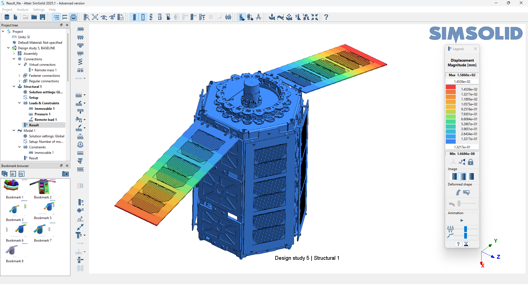Viewport: 528px width, 284px height.
Task: Close the Legend panel
Action: 475,49
